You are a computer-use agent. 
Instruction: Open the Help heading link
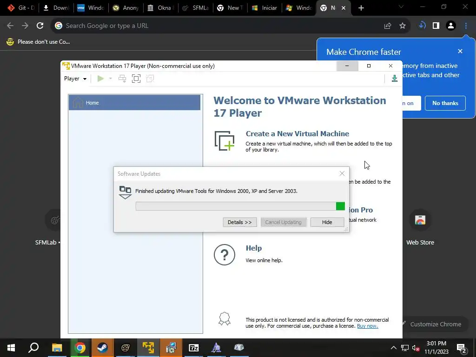[x=253, y=248]
